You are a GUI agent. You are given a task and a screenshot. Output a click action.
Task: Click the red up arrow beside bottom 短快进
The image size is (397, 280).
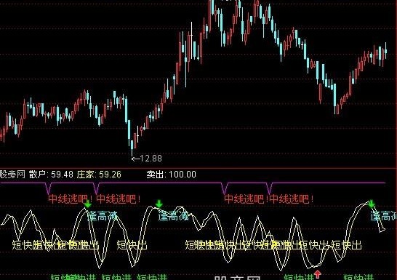tap(318, 274)
